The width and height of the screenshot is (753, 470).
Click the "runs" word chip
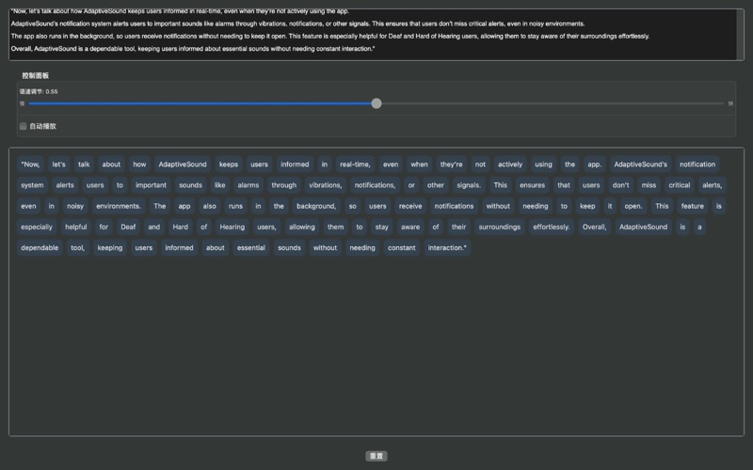236,206
